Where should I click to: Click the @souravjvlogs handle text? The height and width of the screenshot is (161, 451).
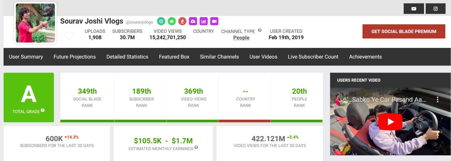139,22
